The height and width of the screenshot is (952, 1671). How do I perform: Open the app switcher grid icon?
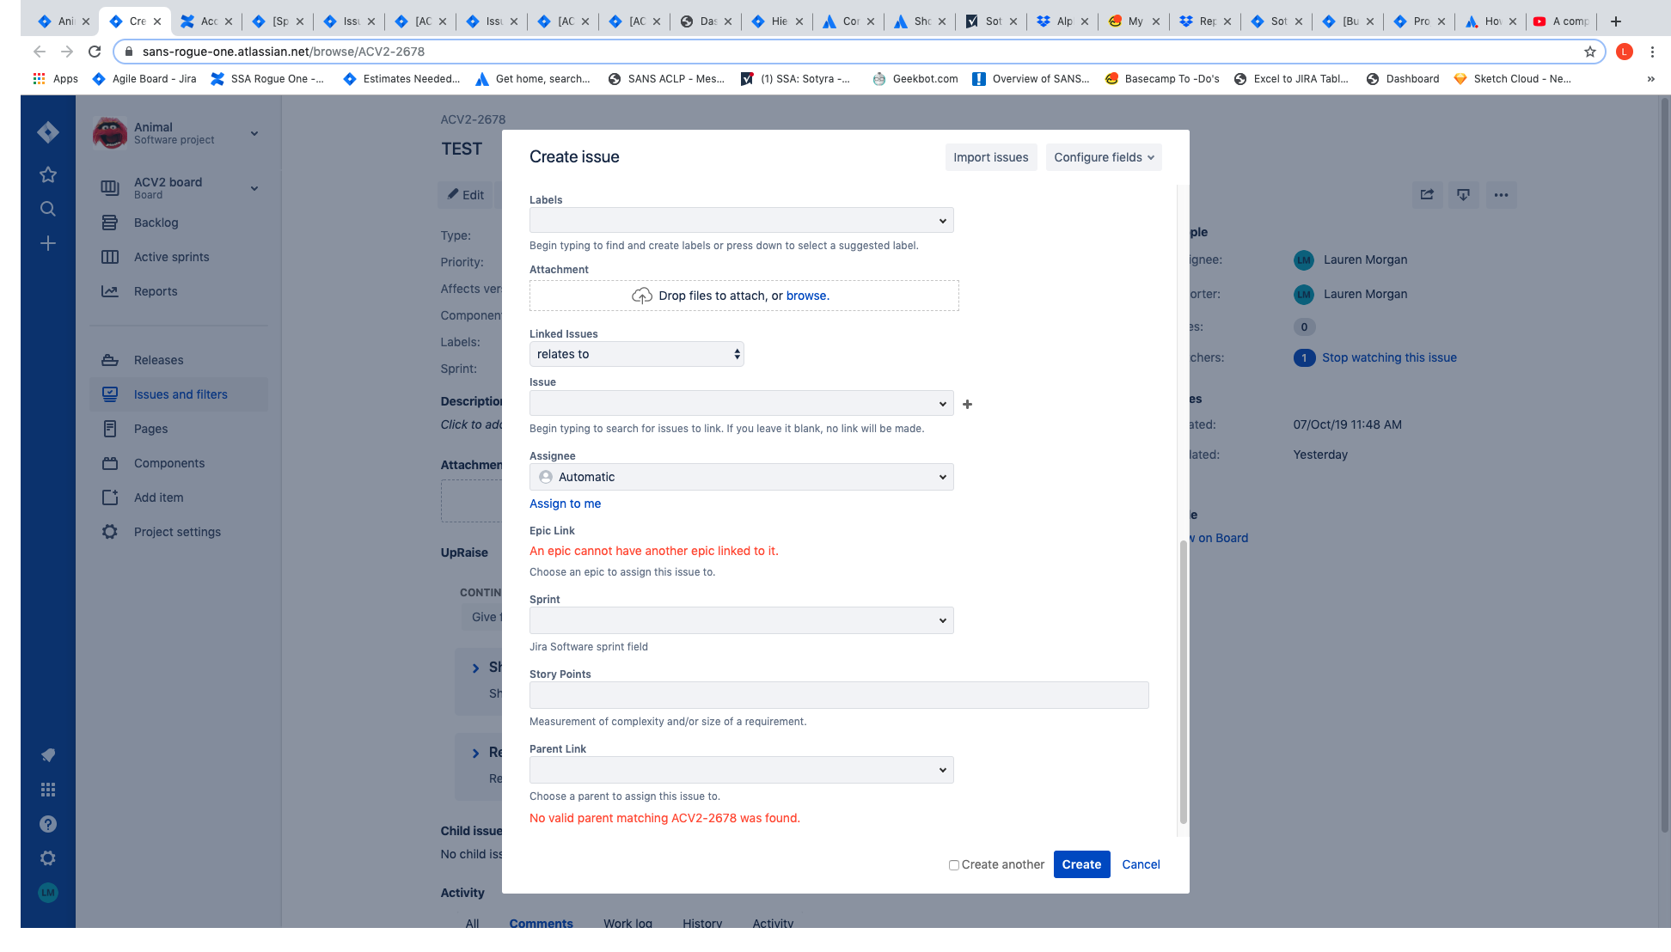click(x=48, y=790)
